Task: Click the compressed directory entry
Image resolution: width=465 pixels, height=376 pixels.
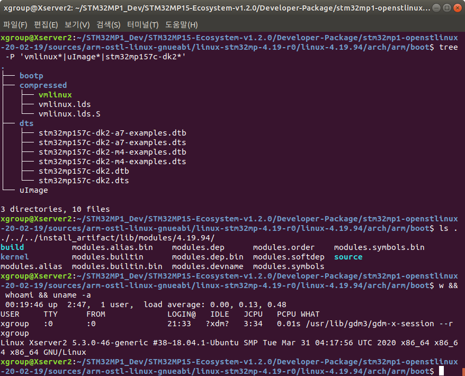Action: (43, 85)
